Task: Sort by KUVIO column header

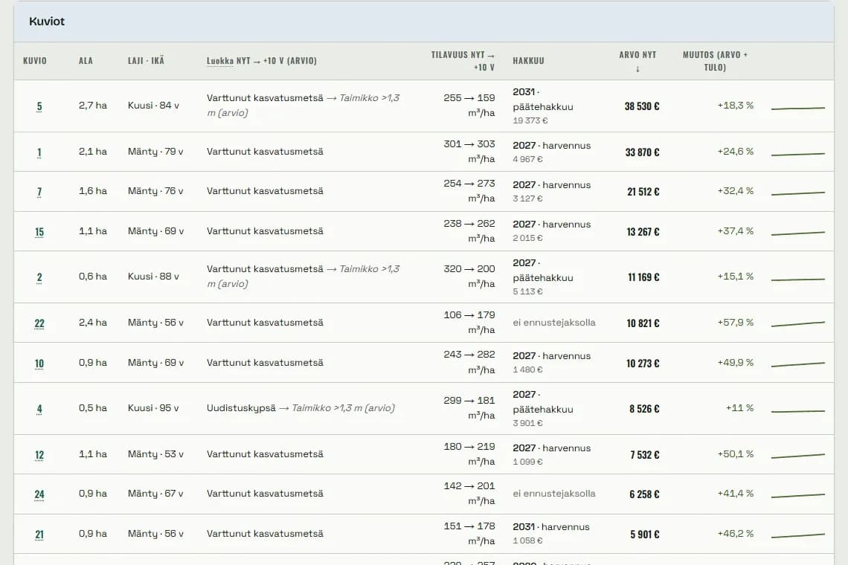Action: 35,60
